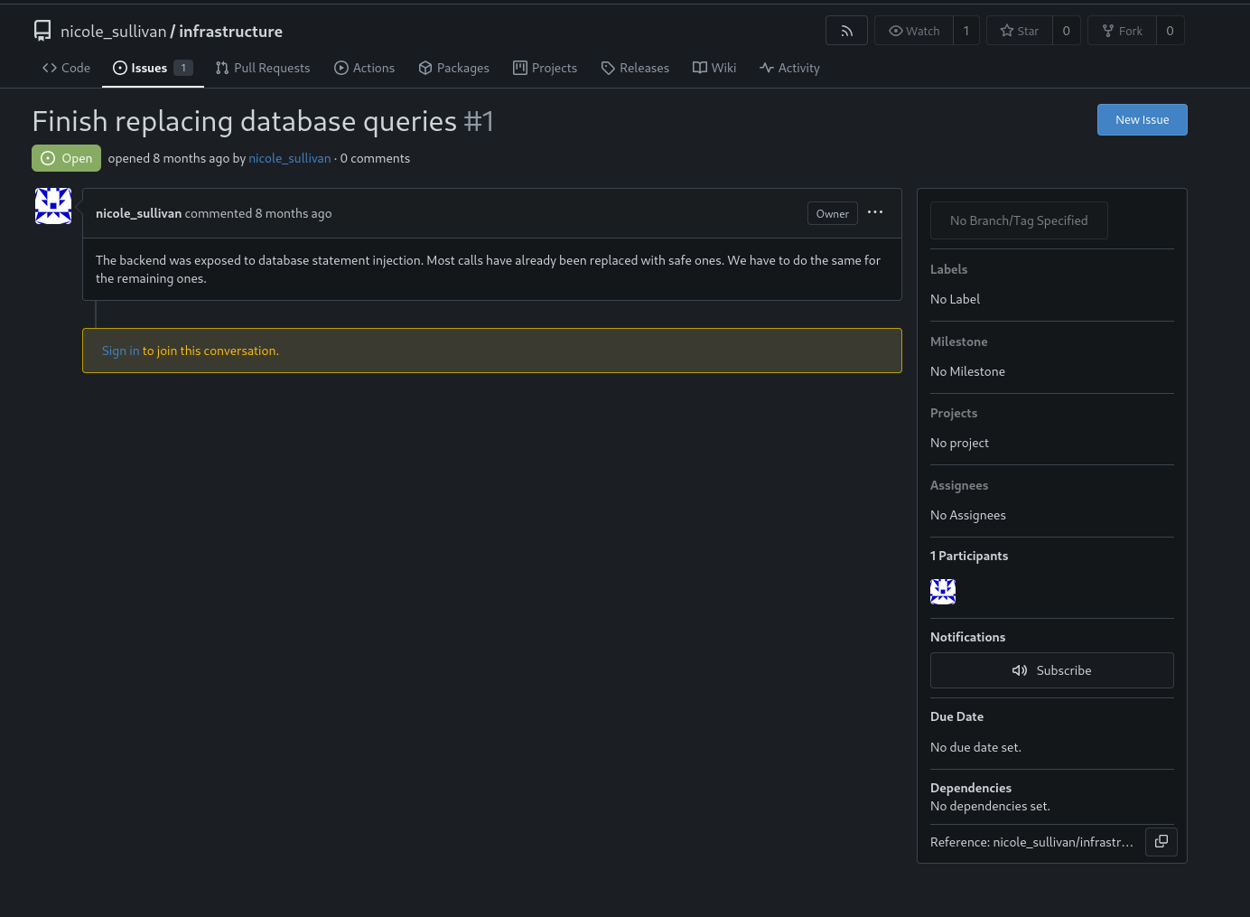
Task: Switch to the Pull Requests tab
Action: tap(263, 68)
